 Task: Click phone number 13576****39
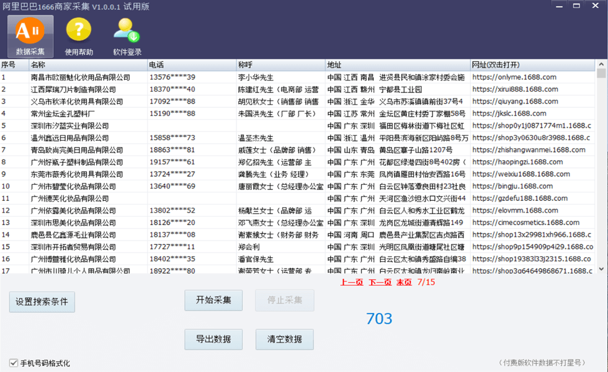click(x=172, y=77)
